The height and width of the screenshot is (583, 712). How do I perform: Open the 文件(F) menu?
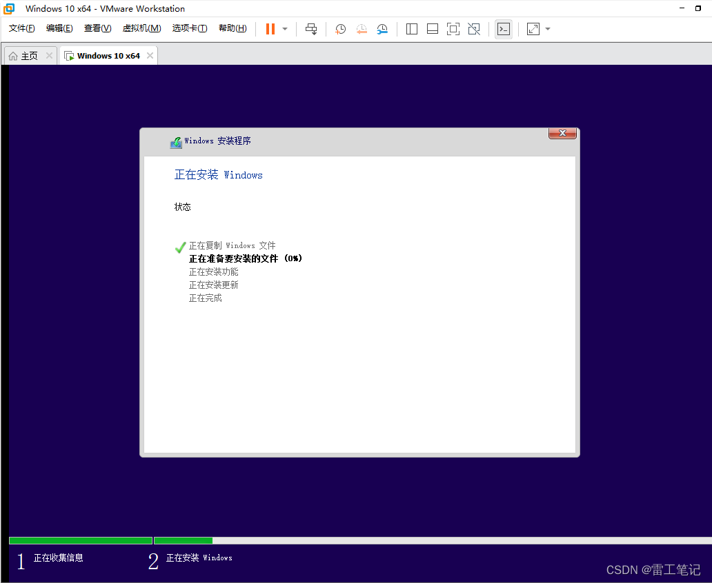tap(22, 28)
